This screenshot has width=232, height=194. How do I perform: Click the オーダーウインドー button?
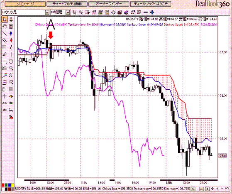coord(109,4)
